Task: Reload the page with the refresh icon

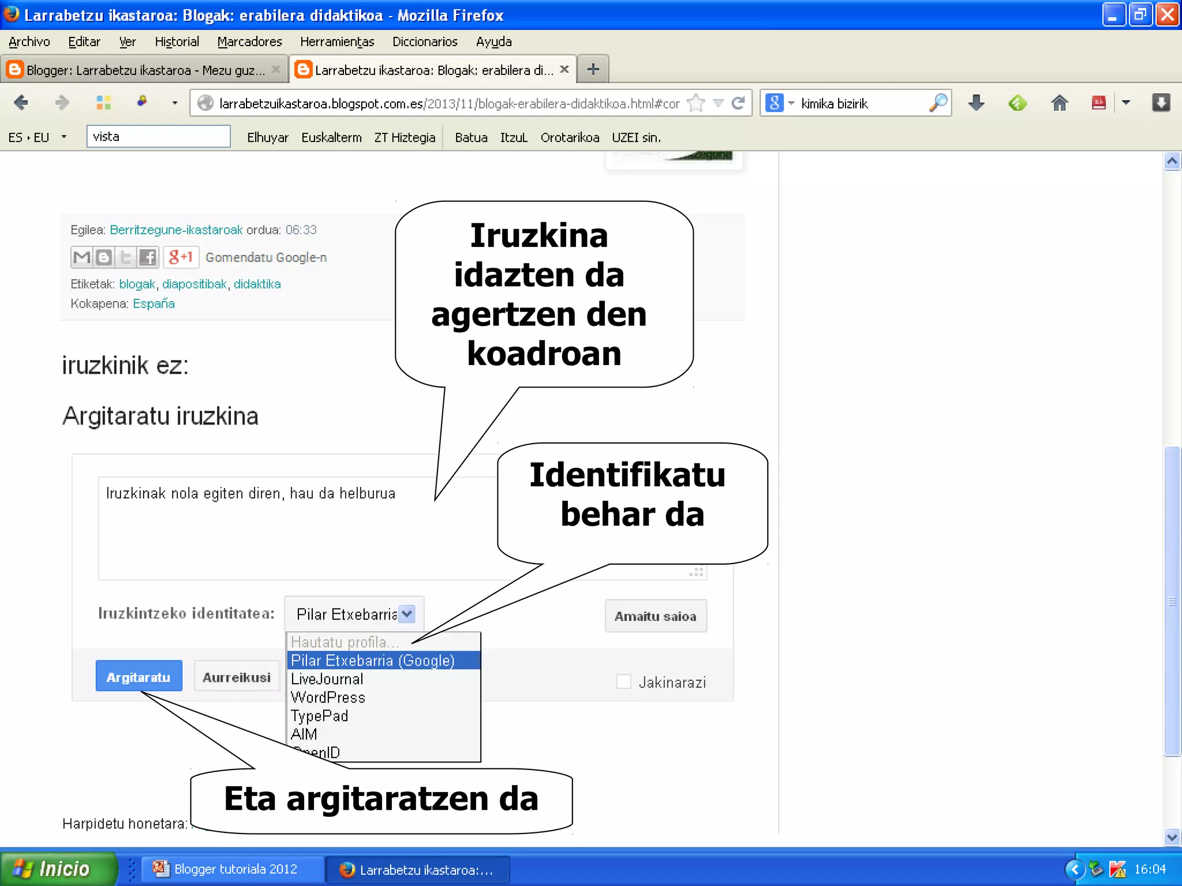Action: (x=738, y=103)
